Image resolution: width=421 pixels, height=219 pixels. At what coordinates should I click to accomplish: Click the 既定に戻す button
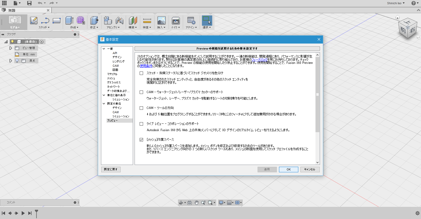111,169
